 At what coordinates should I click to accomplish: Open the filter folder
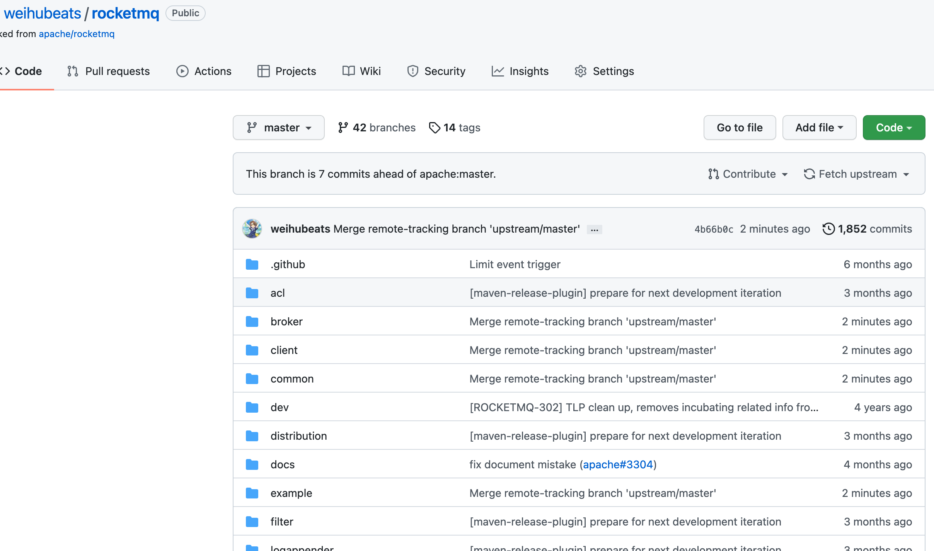[282, 522]
